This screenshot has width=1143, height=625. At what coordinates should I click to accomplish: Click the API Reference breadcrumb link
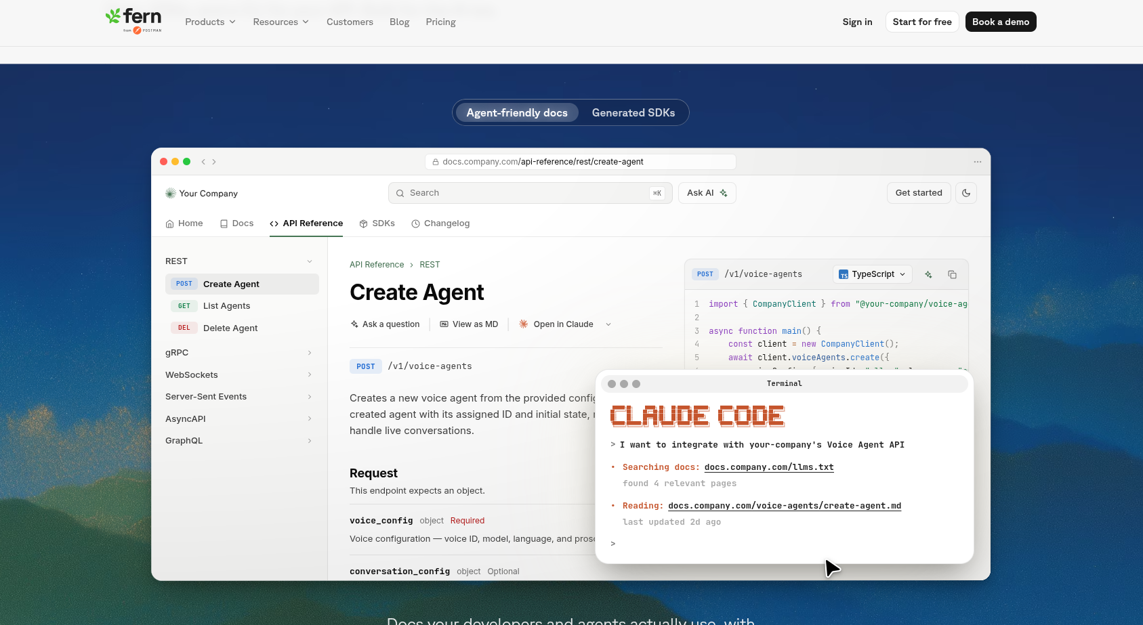point(377,265)
